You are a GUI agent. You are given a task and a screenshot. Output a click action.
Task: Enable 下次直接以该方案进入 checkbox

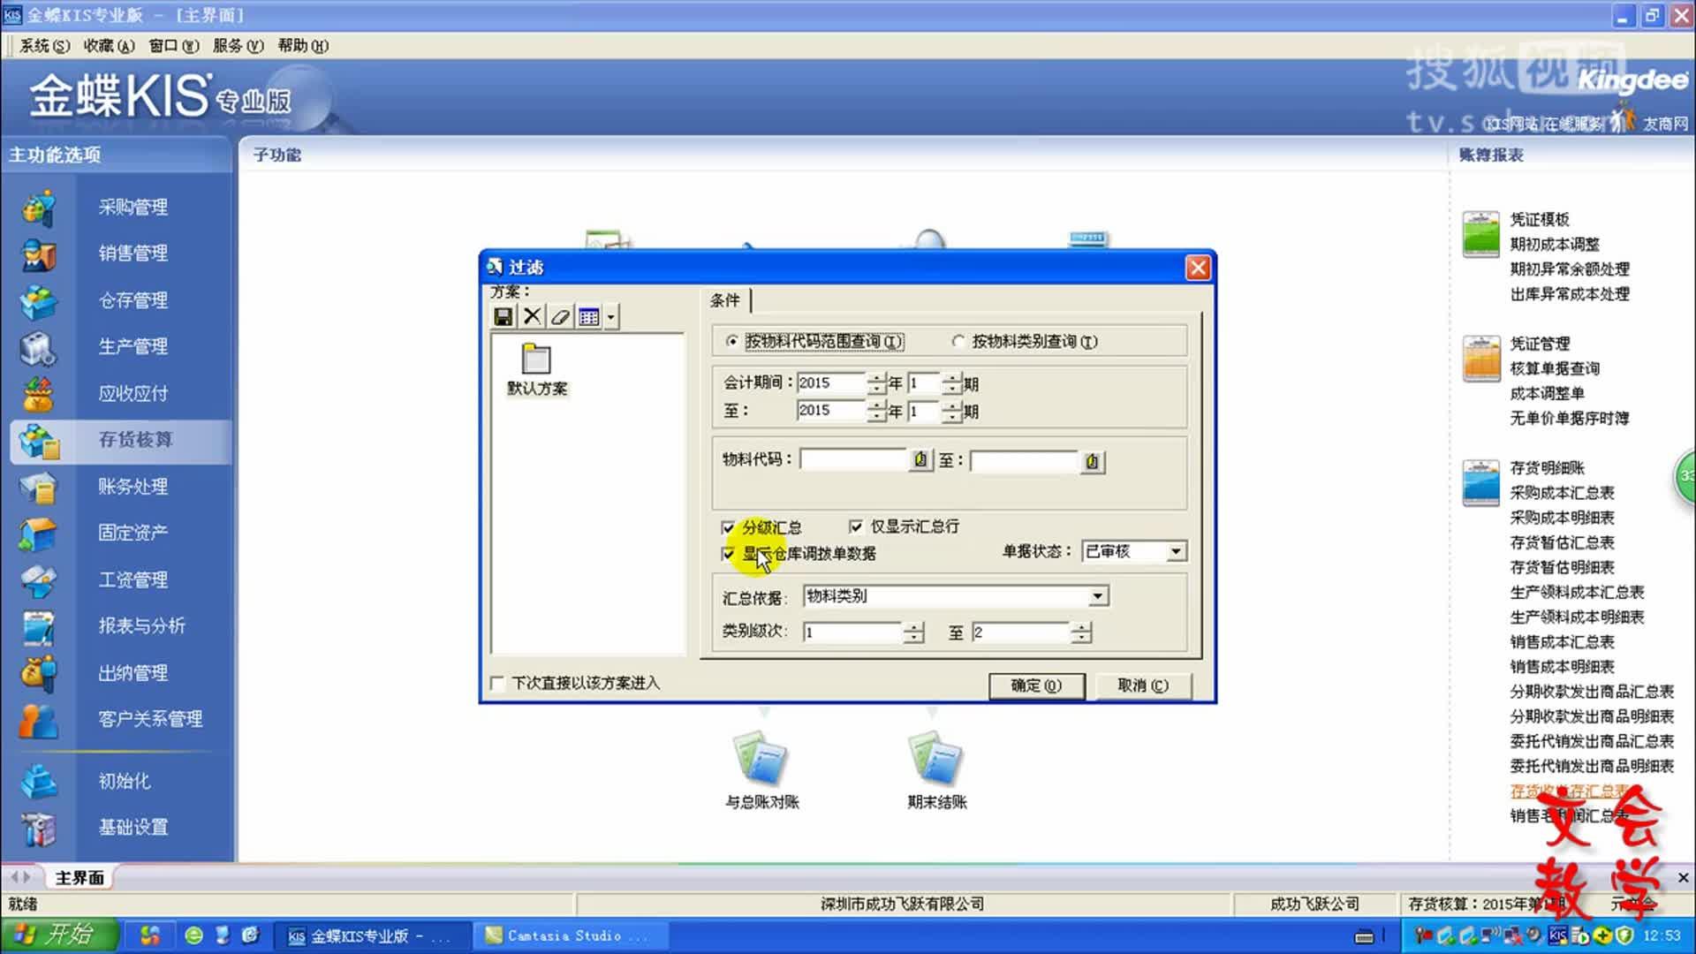[497, 683]
